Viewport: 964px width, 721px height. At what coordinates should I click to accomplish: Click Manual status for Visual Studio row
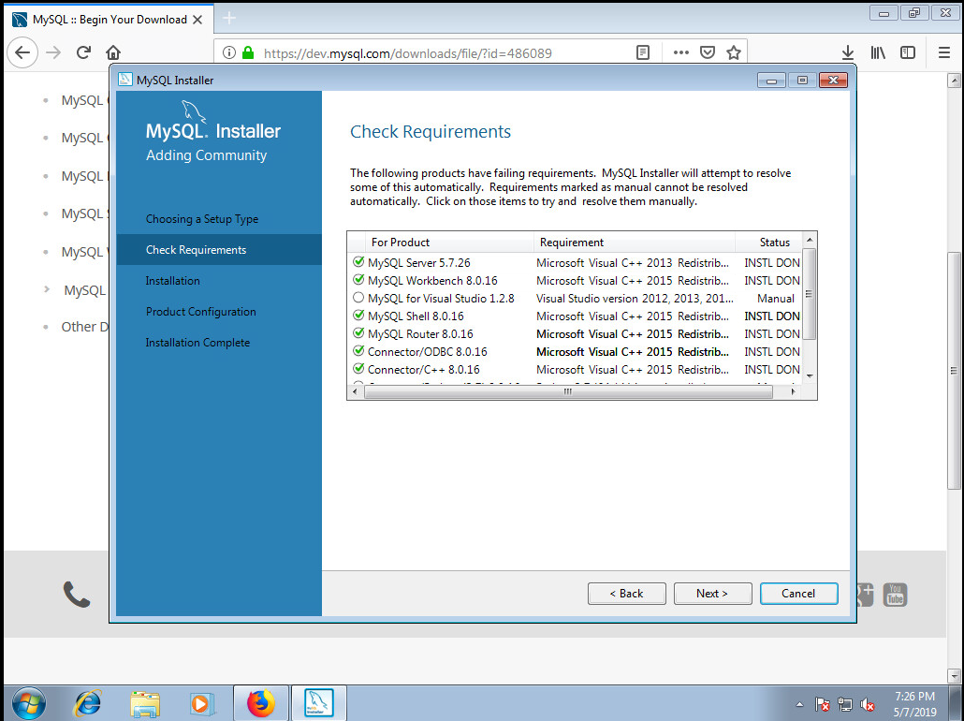point(775,299)
